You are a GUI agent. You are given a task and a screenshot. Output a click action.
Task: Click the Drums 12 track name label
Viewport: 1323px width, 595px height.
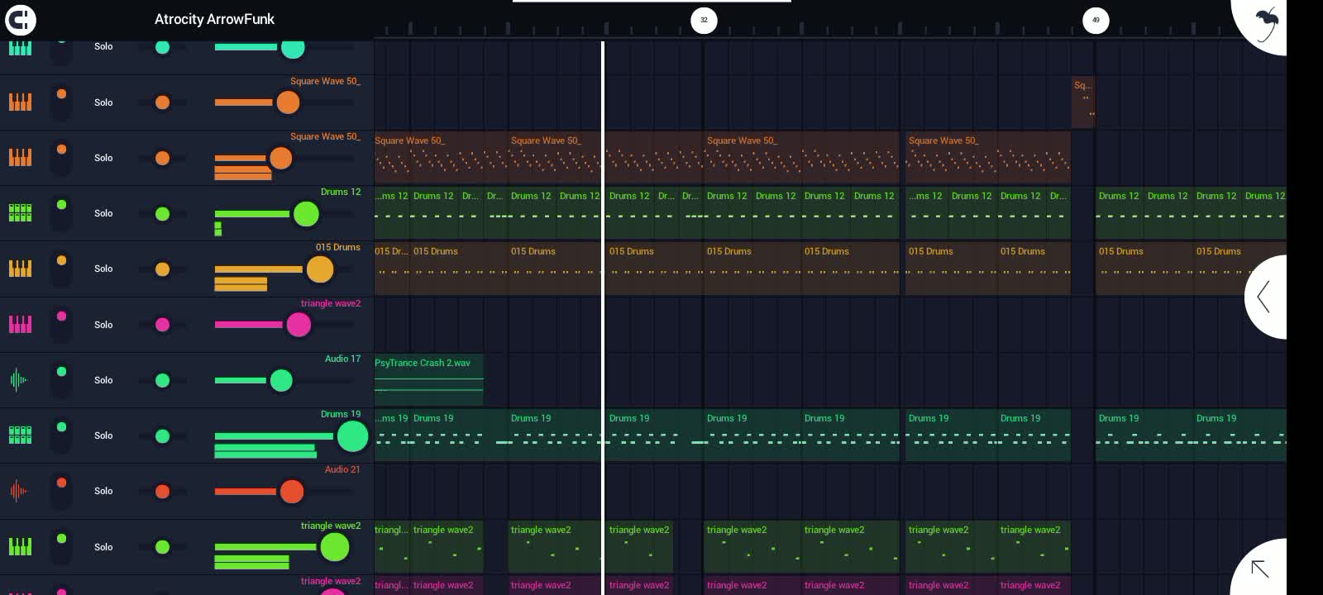pyautogui.click(x=341, y=192)
